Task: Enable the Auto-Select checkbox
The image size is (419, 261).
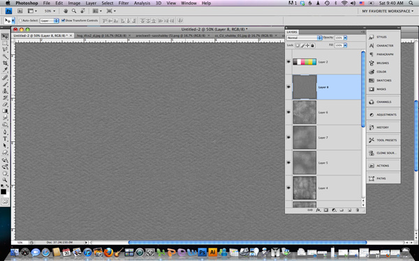Action: pyautogui.click(x=20, y=20)
